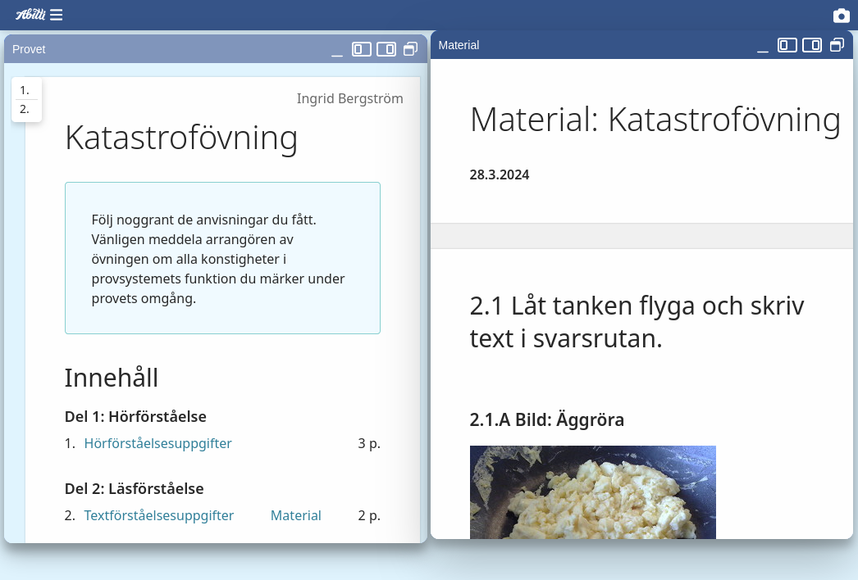Screen dimensions: 858x580
Task: Restore the Provet window size
Action: [410, 49]
